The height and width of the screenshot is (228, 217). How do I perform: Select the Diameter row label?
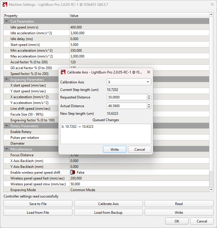click(17, 143)
